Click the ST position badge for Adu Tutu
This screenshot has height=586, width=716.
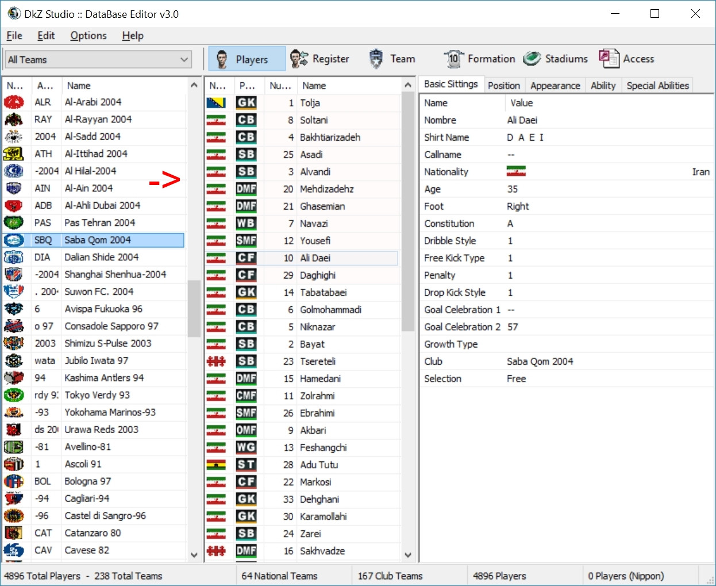pos(246,465)
